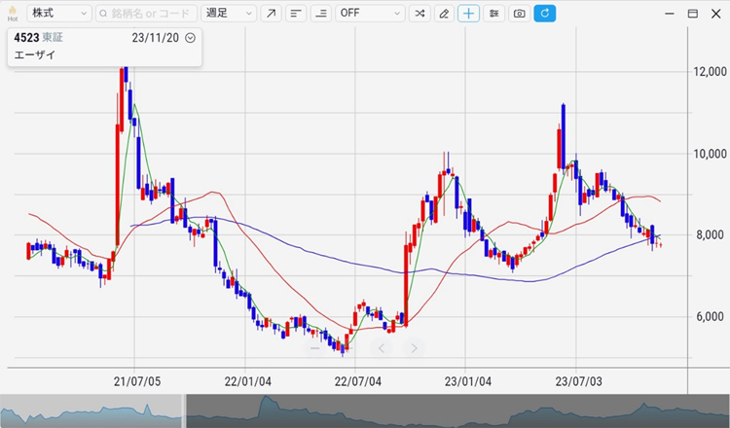Click the blue refresh button
Screen dimensions: 730x428
[x=545, y=14]
